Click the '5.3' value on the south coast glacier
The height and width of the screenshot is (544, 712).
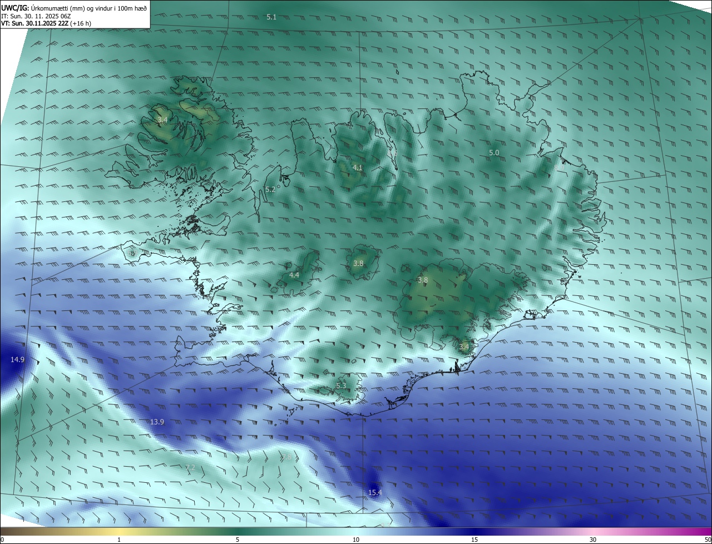pyautogui.click(x=341, y=385)
